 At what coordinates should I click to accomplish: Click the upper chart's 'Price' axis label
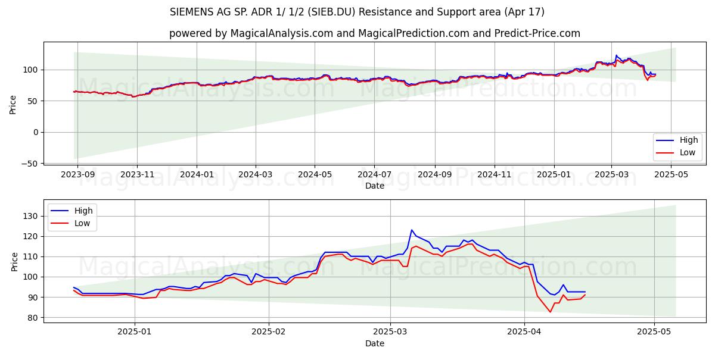(13, 105)
